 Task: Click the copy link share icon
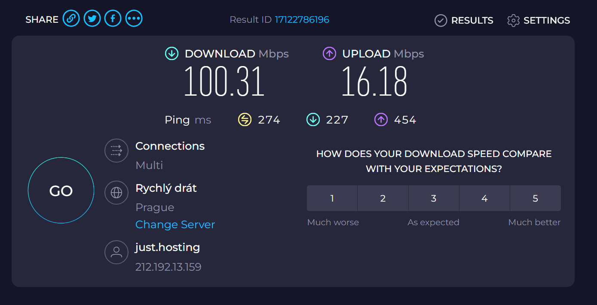click(71, 19)
